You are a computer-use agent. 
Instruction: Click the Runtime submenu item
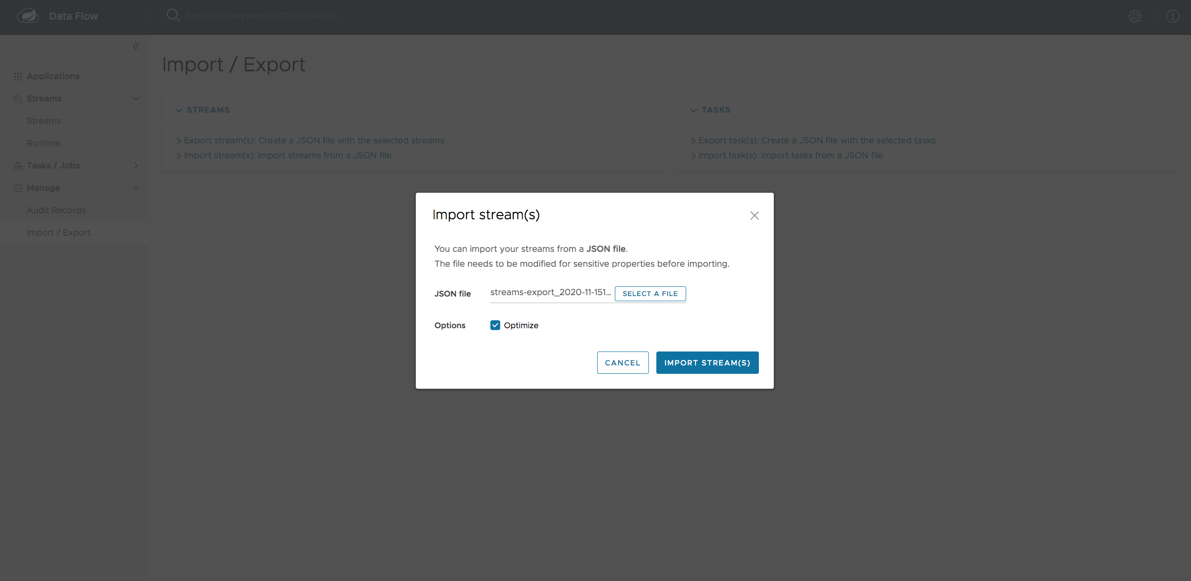coord(43,142)
